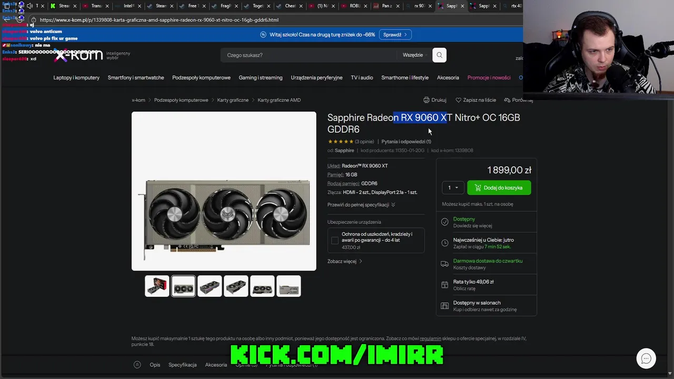Open TV i audio menu

pos(362,77)
